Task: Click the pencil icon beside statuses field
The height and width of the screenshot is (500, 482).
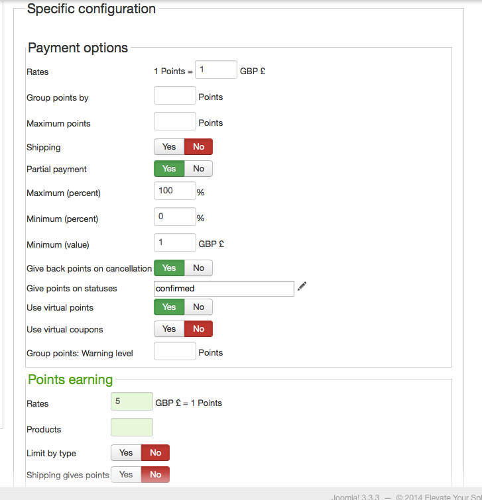Action: (302, 286)
